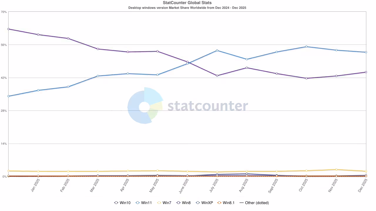
Task: Click the Win7 yellow legend marker
Action: [x=159, y=203]
